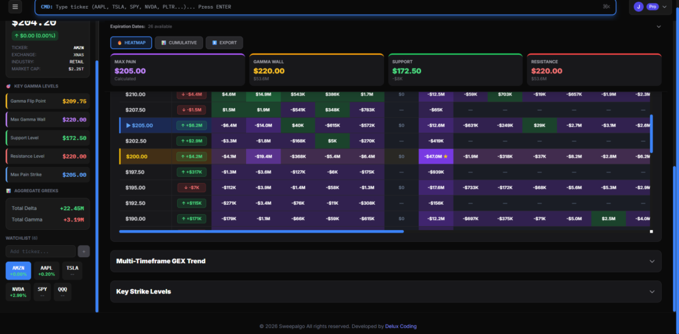Click the +$6.2M up-arrow badge

[192, 125]
